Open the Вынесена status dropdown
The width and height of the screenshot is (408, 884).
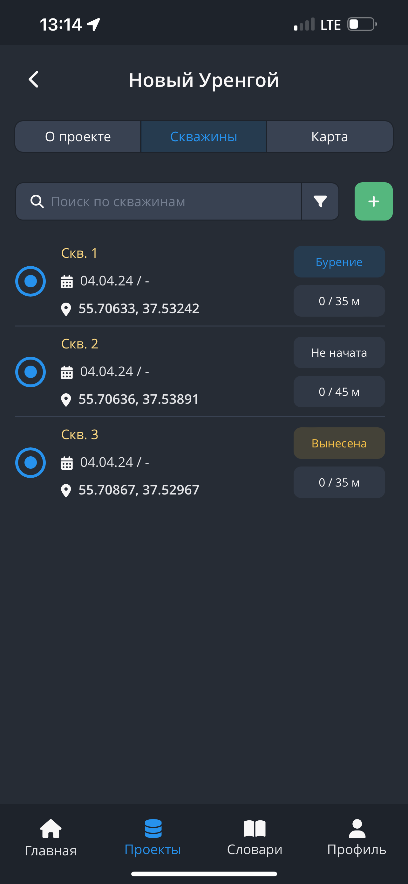339,443
